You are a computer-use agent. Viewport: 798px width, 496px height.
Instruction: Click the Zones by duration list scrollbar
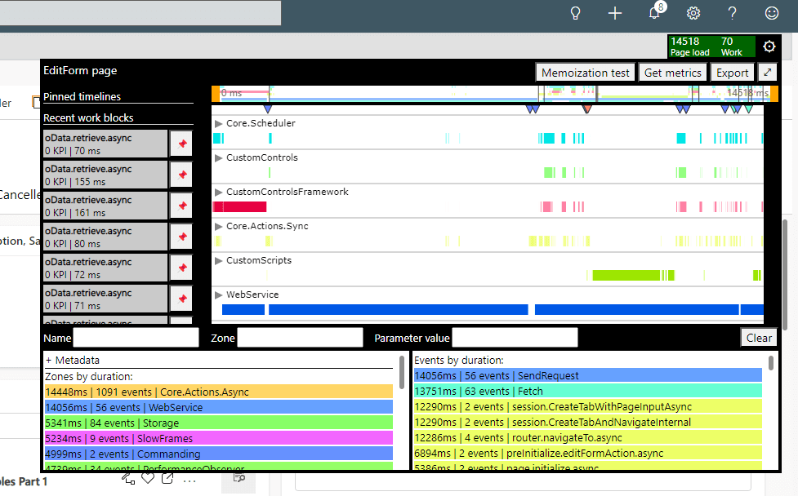[x=402, y=372]
